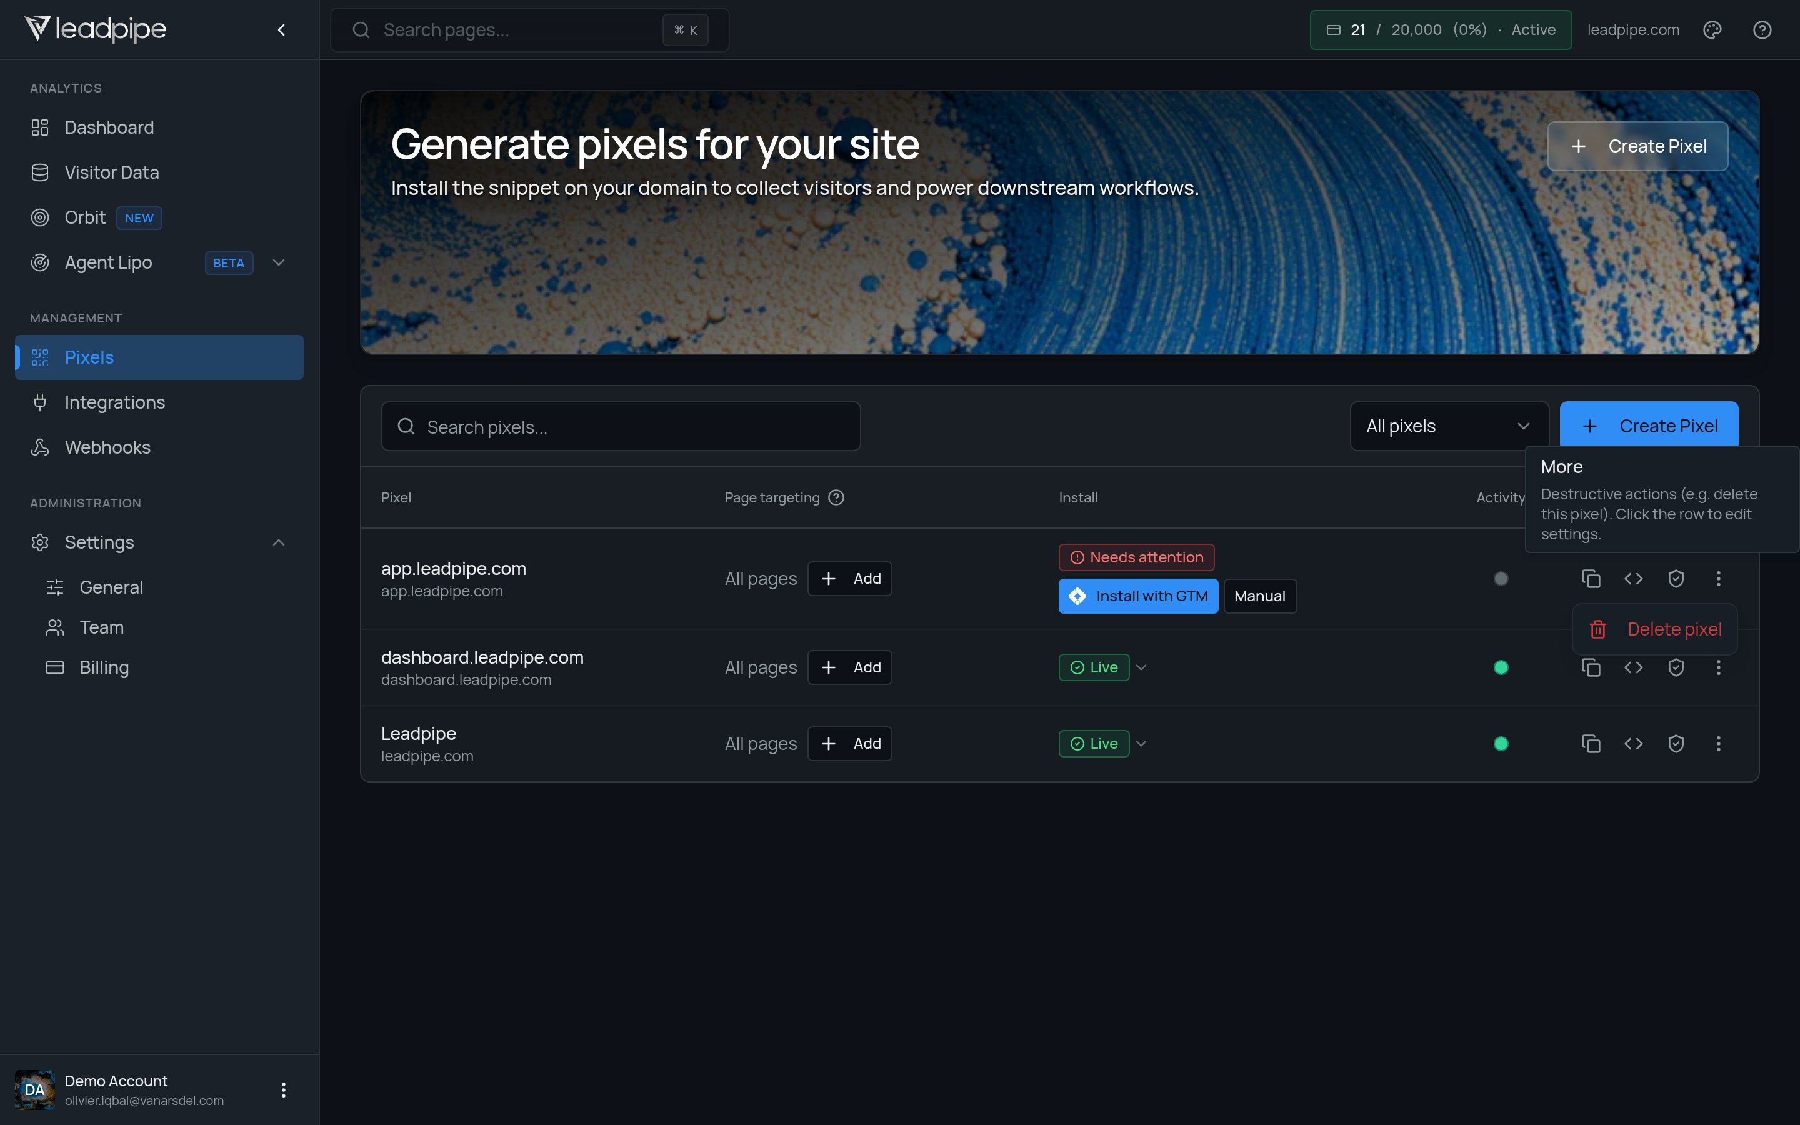Expand Live status dropdown for Leadpipe row
The image size is (1800, 1125).
click(x=1142, y=743)
